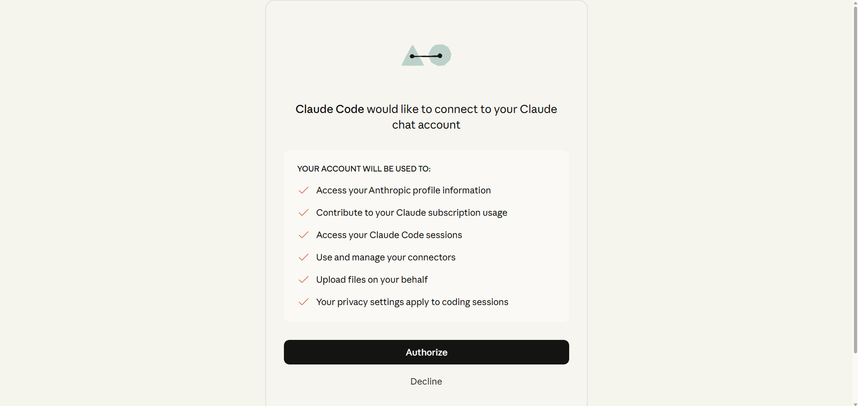Click the checkmark beside Anthropic profile information
This screenshot has width=858, height=406.
(x=303, y=191)
